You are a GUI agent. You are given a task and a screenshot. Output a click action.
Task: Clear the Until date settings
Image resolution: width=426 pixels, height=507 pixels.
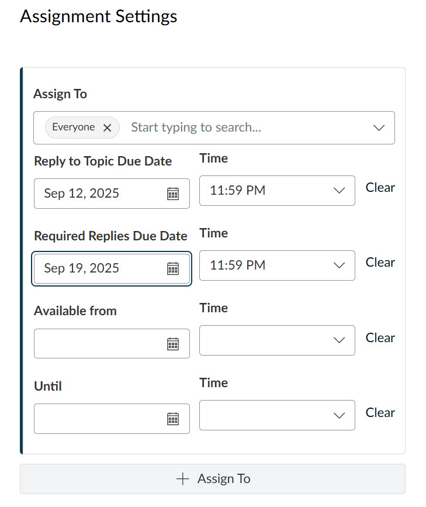click(380, 412)
